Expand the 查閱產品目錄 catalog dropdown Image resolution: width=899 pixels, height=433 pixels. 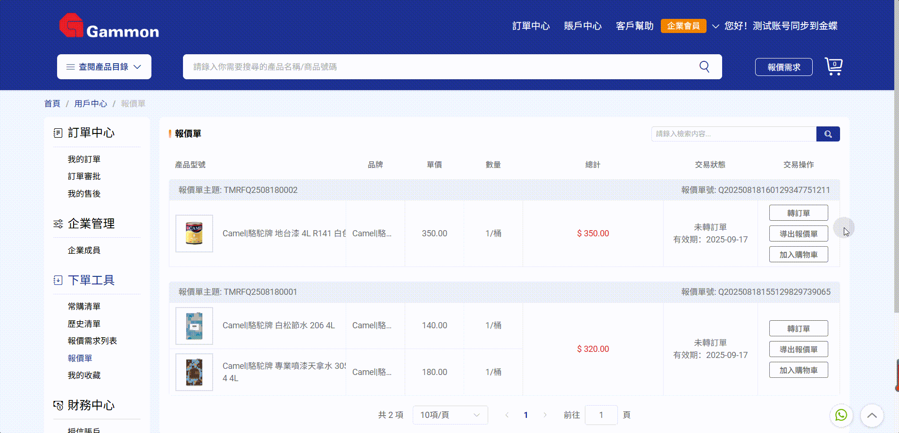click(104, 67)
